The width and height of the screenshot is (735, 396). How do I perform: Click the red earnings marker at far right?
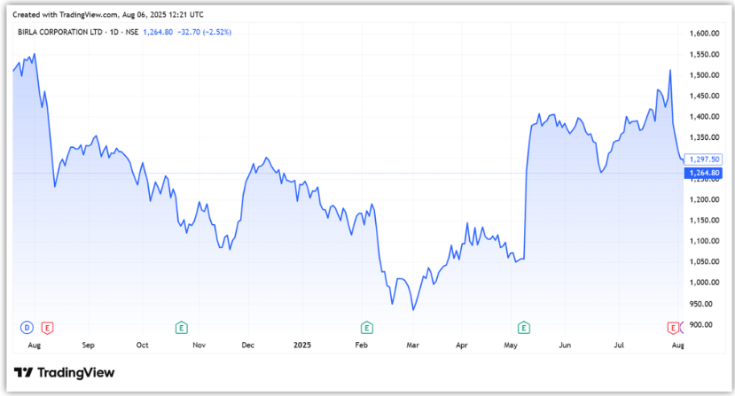coord(673,328)
